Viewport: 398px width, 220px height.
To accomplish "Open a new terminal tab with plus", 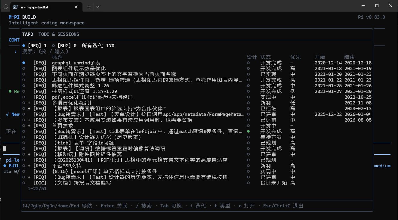I will (x=89, y=7).
